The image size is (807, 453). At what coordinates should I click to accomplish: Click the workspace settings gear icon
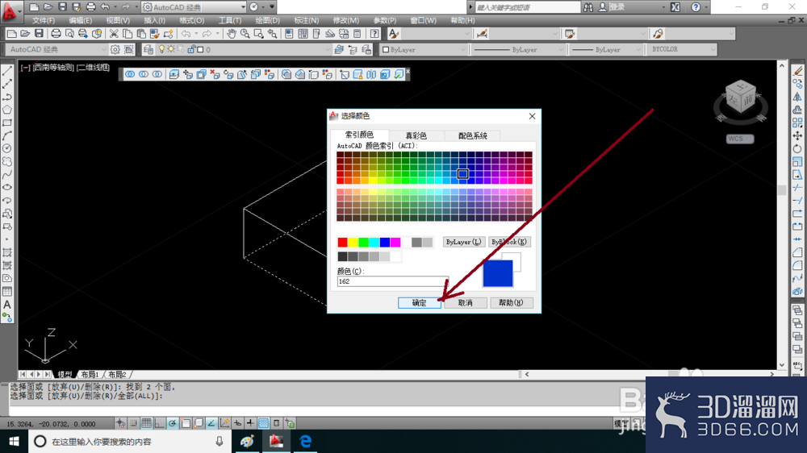tap(115, 49)
